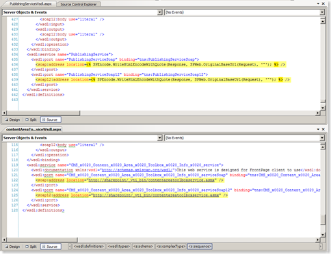This screenshot has height=254, width=331.
Task: Select Source view in bottom pane
Action: point(51,246)
